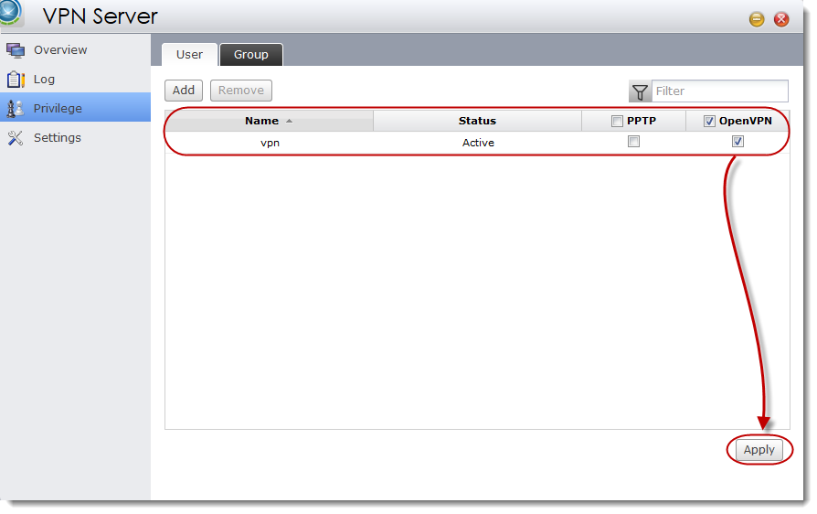Minimize the VPN Server window

coord(757,20)
